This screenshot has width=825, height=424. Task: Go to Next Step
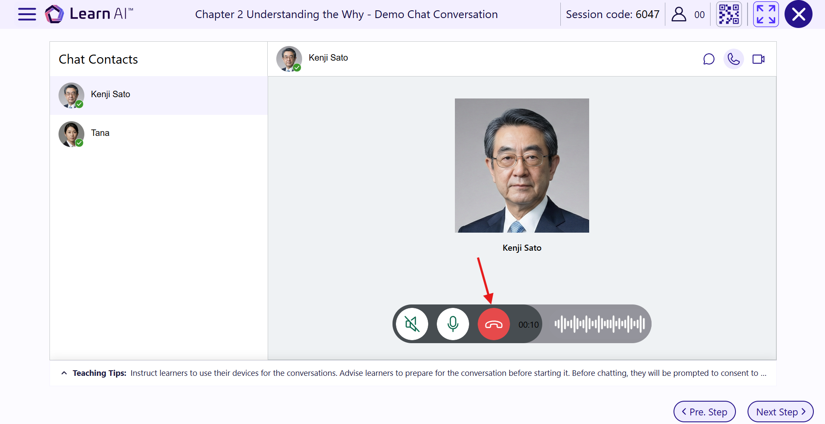[780, 412]
